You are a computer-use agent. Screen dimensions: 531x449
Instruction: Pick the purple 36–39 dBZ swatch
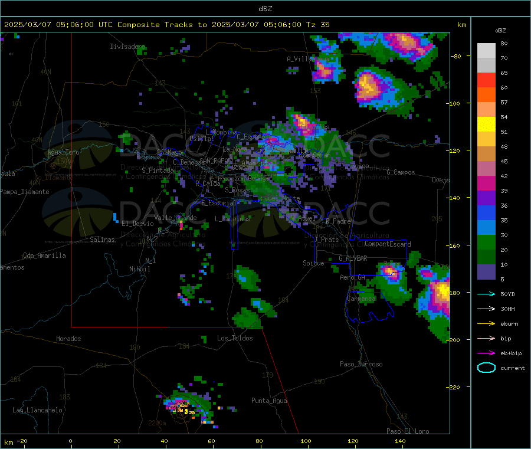(486, 198)
